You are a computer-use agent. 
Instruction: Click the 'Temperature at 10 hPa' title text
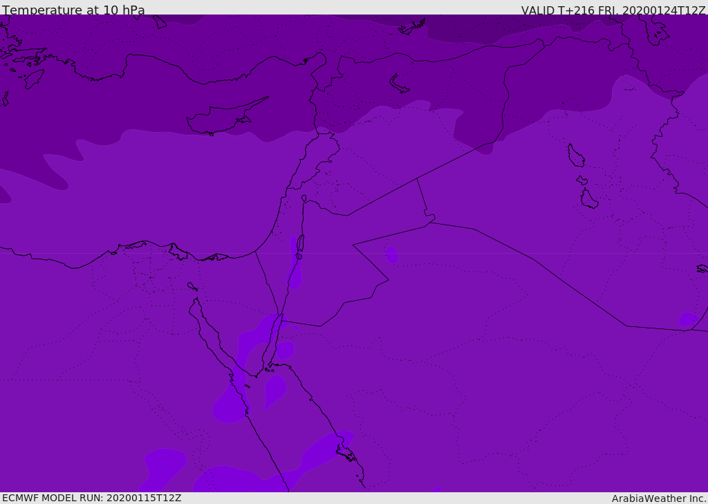point(73,10)
